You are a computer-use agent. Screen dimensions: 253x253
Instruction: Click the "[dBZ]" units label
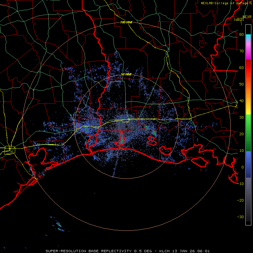pyautogui.click(x=239, y=19)
